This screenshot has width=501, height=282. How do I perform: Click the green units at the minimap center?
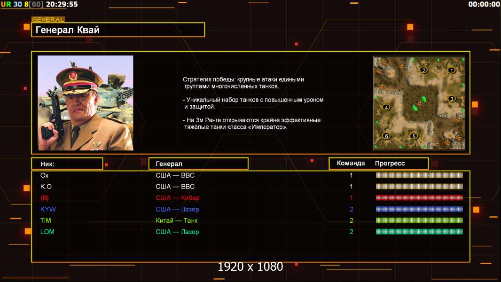(416, 103)
